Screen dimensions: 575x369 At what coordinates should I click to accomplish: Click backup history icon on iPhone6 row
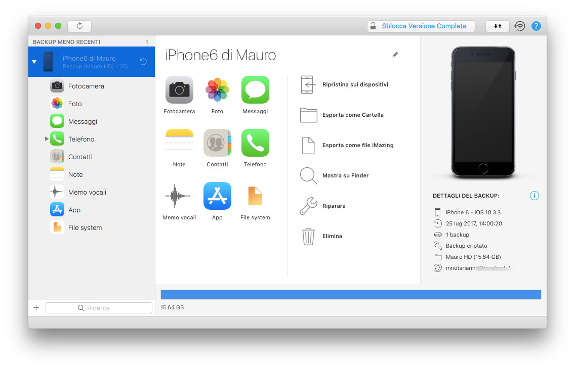tap(143, 62)
